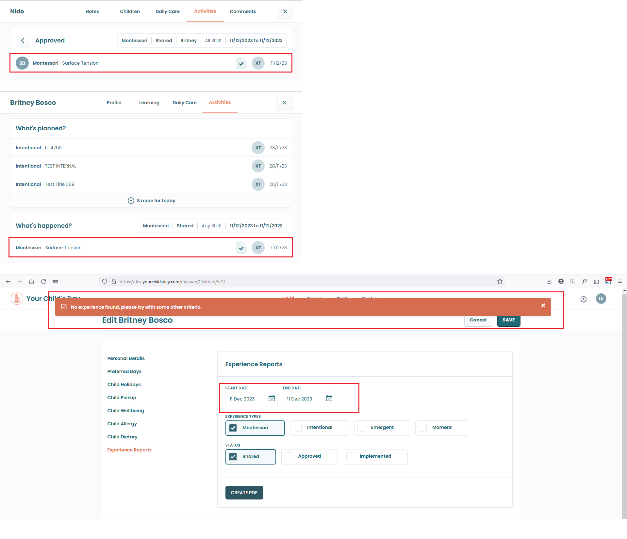The image size is (627, 539).
Task: Click XT avatar in What's happened Surface Tension row
Action: coord(258,248)
